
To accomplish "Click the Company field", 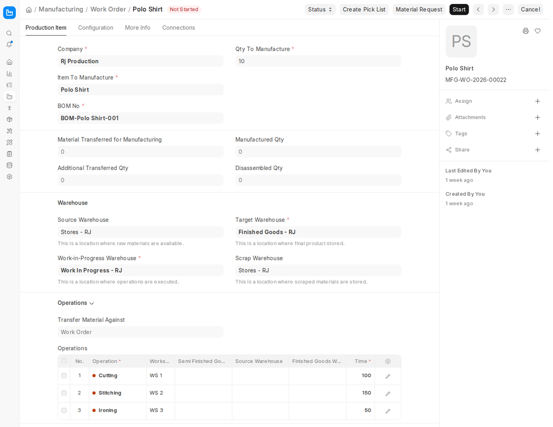I will [x=140, y=61].
